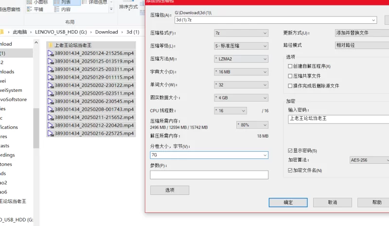The width and height of the screenshot is (389, 226).
Task: Open the 加密算法 AES-256 dropdown
Action: [369, 160]
